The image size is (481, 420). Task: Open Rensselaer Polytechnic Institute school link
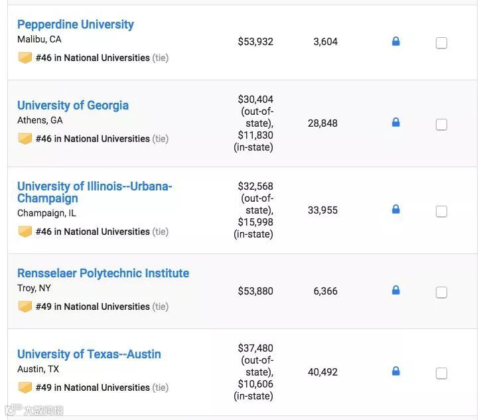coord(103,273)
